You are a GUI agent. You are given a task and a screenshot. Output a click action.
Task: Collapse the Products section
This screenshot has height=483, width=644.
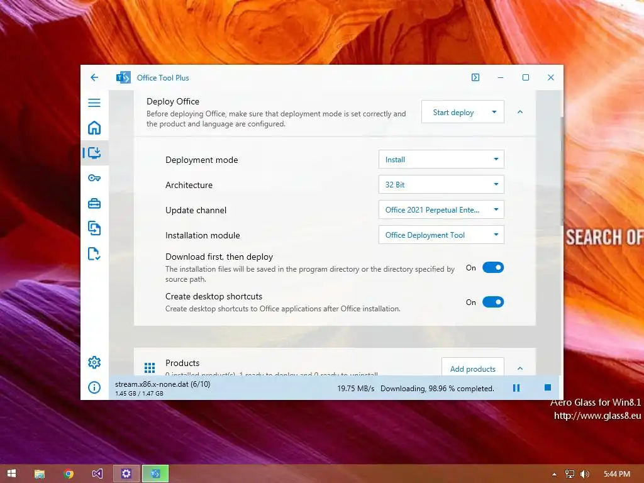[520, 368]
